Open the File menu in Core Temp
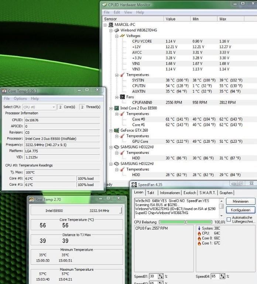Screen dimensions: 257x284 [x=7, y=98]
